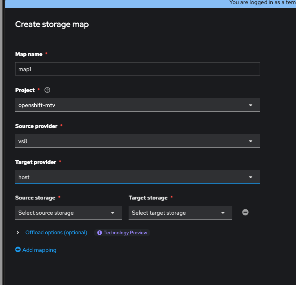Click the Offload options (optional) link

tap(56, 233)
